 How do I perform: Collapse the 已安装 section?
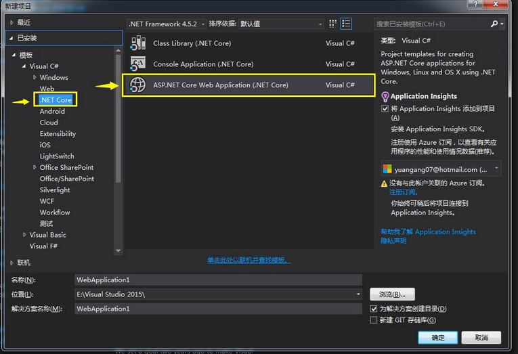pyautogui.click(x=12, y=38)
